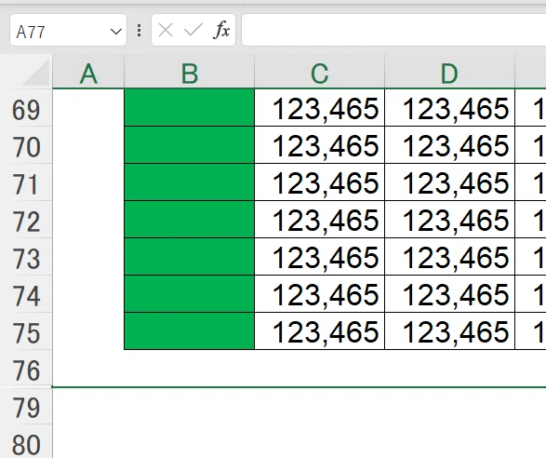Screen dimensions: 546x458
Task: Select column B header
Action: point(190,73)
